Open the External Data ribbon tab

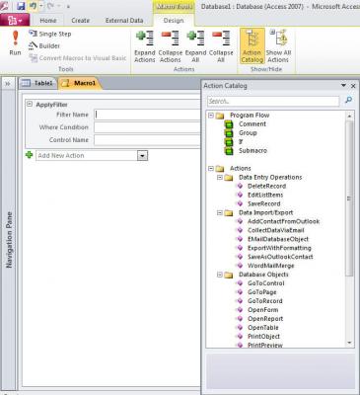[124, 21]
